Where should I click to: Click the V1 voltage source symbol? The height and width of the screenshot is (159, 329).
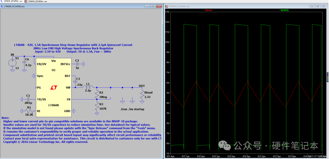[12, 63]
